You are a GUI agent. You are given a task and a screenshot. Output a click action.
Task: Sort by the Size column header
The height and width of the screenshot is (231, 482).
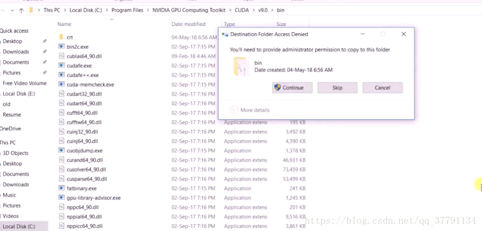(x=281, y=24)
